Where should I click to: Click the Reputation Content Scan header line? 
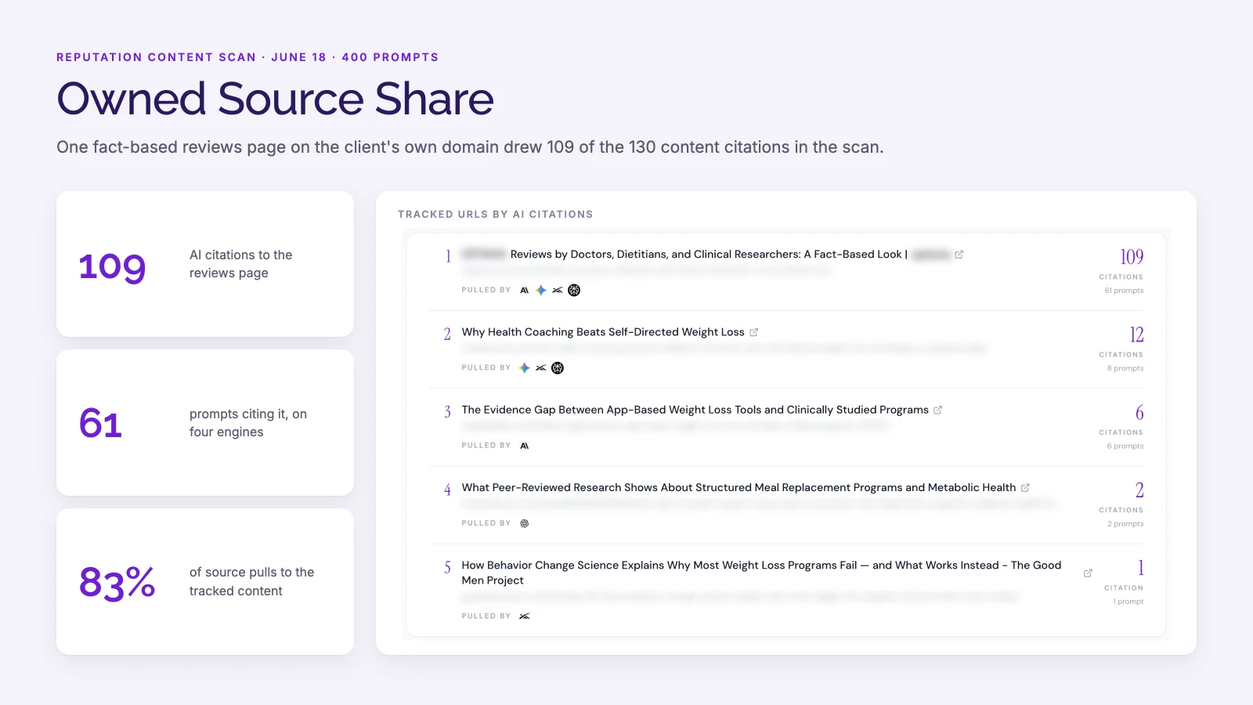(x=247, y=57)
